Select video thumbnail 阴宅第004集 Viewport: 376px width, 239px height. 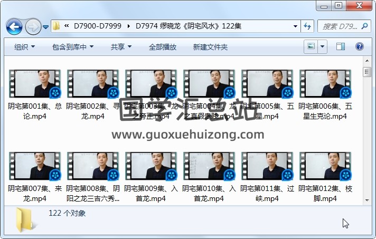click(x=209, y=84)
